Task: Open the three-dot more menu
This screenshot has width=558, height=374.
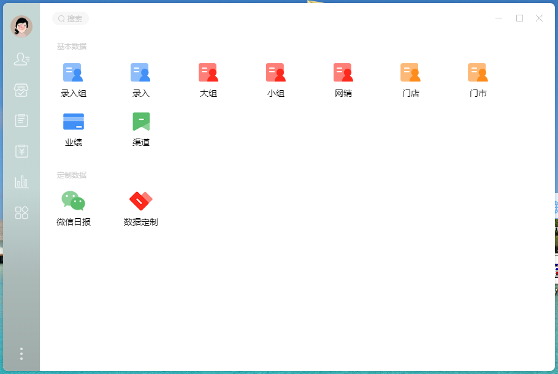Action: coord(21,354)
